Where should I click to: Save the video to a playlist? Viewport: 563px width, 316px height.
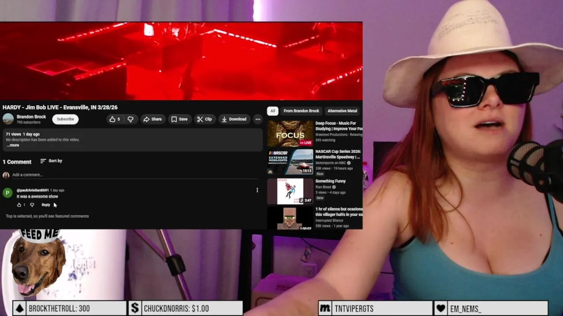[x=179, y=119]
